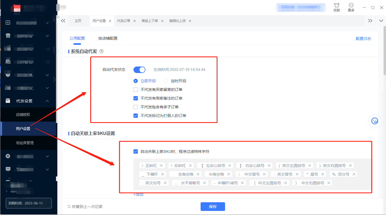
Task: Click the 代发设置 sidebar box icon
Action: coord(8,101)
